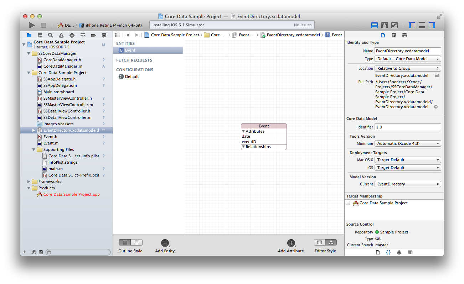The height and width of the screenshot is (284, 464).
Task: Switch to the Assistant editor
Action: pyautogui.click(x=385, y=25)
